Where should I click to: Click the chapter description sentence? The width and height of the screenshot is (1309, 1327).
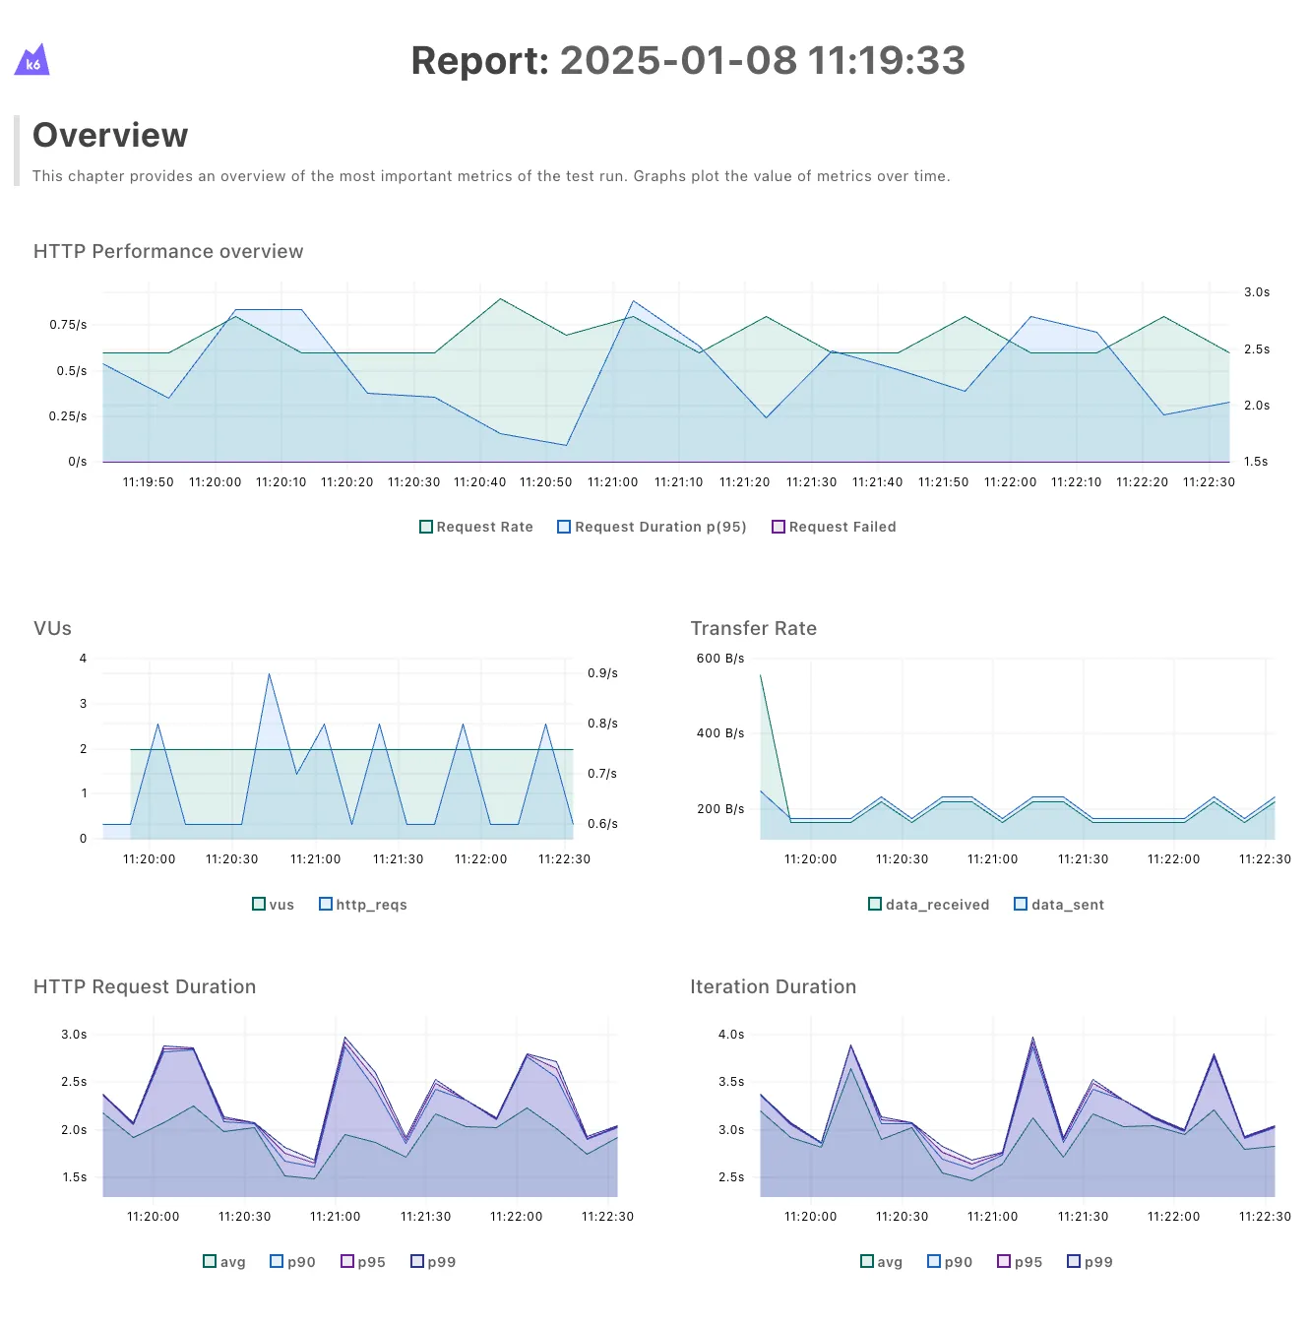click(491, 176)
